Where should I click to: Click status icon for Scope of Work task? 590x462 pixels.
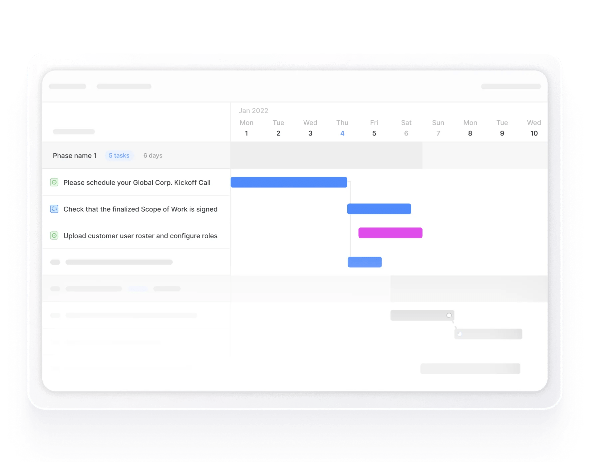[x=54, y=209]
